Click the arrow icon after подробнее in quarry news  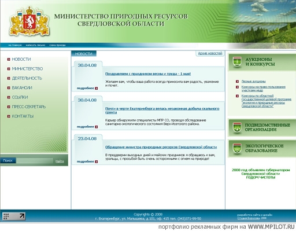[97, 127]
